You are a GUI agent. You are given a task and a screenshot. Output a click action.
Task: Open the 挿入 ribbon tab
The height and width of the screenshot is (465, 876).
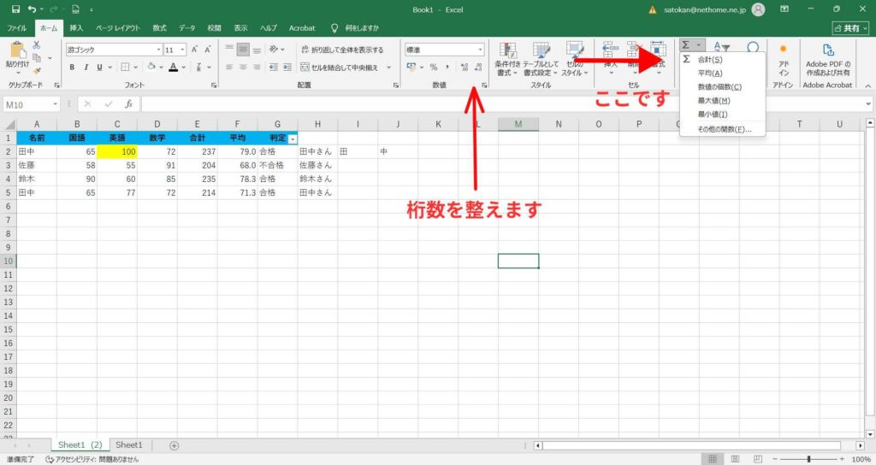(76, 28)
